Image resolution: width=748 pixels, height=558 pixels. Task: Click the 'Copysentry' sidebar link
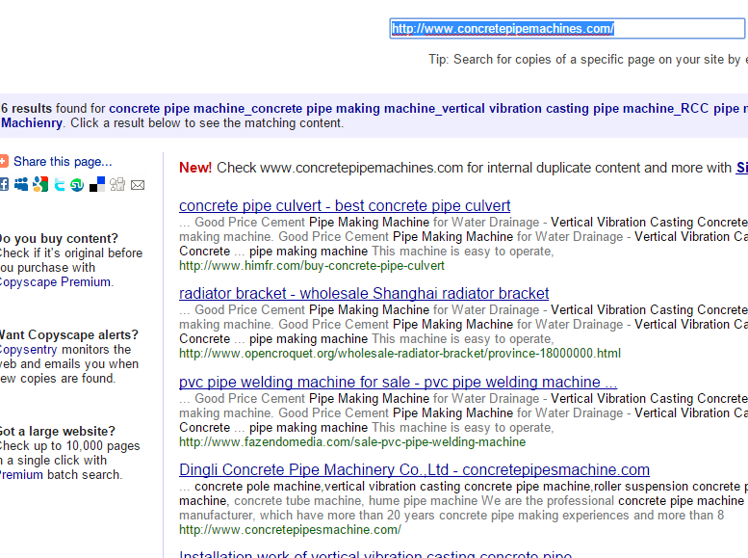coord(28,350)
